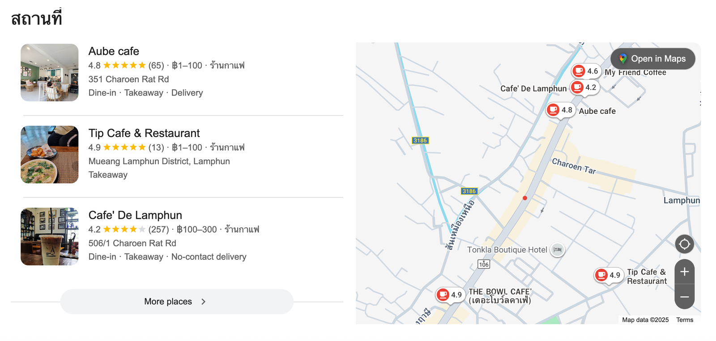
Task: Select THE BOWL CAFE' 4.9 map marker
Action: pyautogui.click(x=450, y=295)
